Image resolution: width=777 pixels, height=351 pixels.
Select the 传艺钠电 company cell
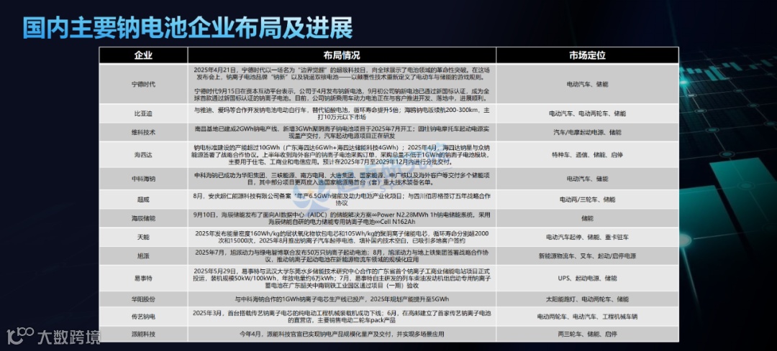coord(143,317)
